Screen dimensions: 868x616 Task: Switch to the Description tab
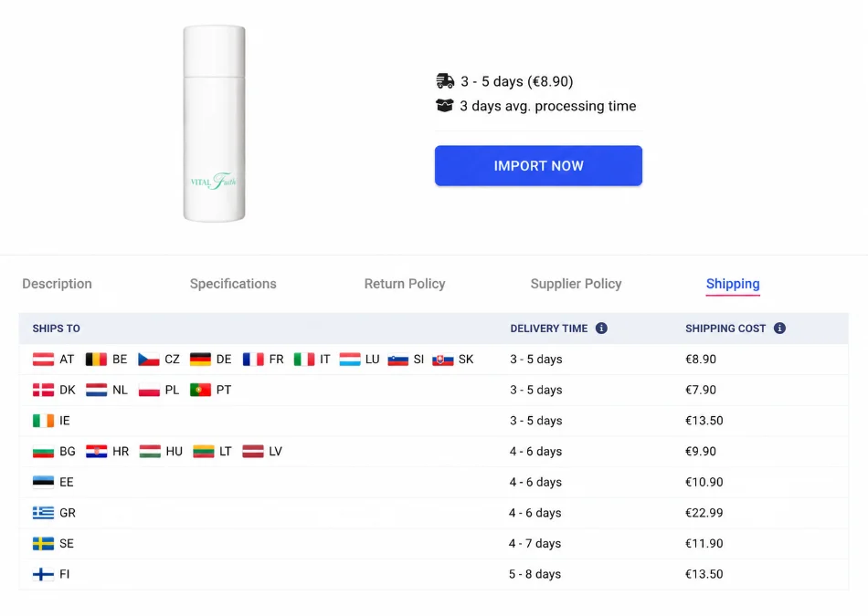point(57,284)
